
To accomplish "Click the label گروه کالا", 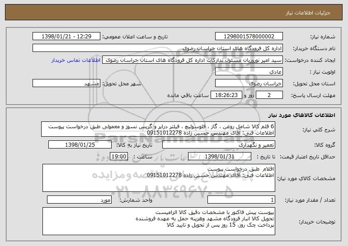I will (324, 145).
